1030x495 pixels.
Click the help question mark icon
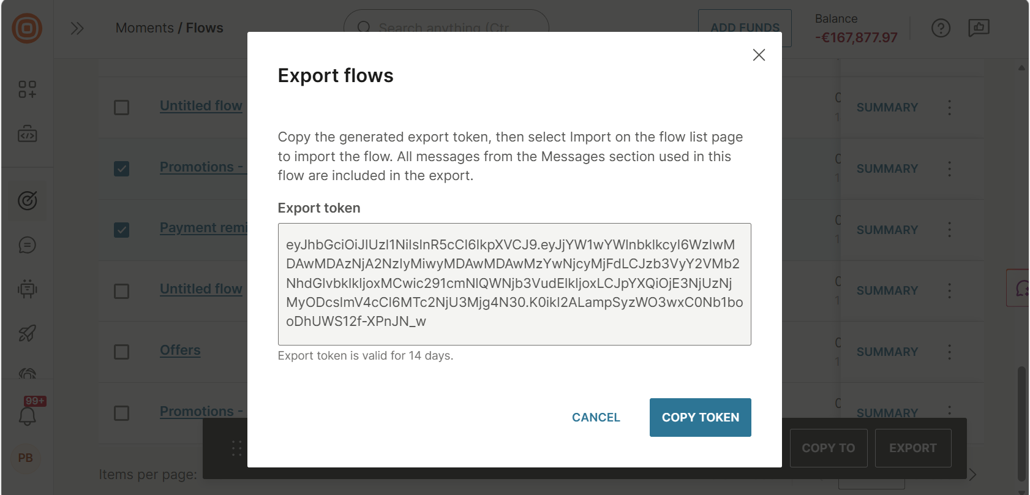point(941,28)
